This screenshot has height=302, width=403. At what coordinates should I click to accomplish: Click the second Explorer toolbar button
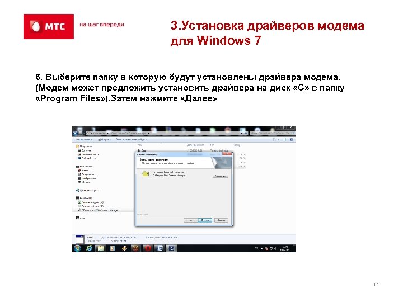[104, 139]
